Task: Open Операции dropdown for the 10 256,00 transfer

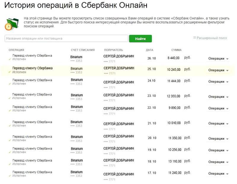Action: coord(218,150)
